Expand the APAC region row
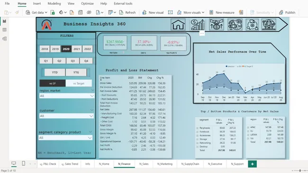308x173 pixels. click(248, 127)
